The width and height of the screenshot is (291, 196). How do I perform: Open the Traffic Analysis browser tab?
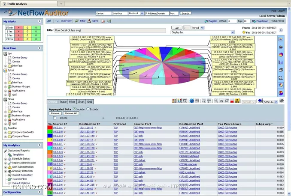[x=29, y=4]
